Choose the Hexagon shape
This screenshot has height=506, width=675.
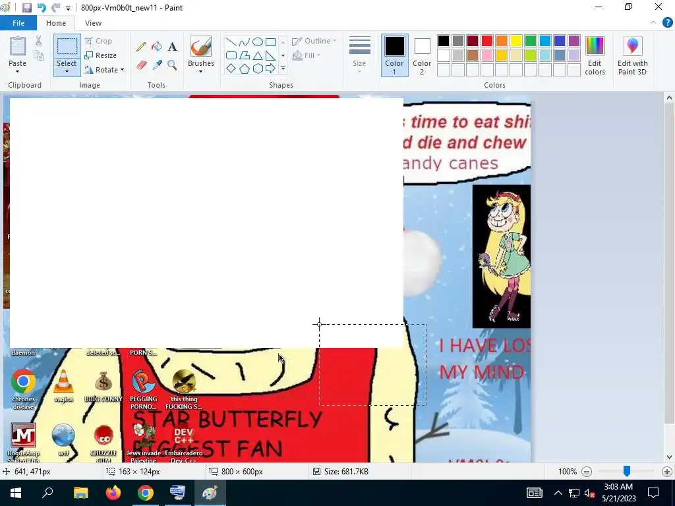(258, 69)
